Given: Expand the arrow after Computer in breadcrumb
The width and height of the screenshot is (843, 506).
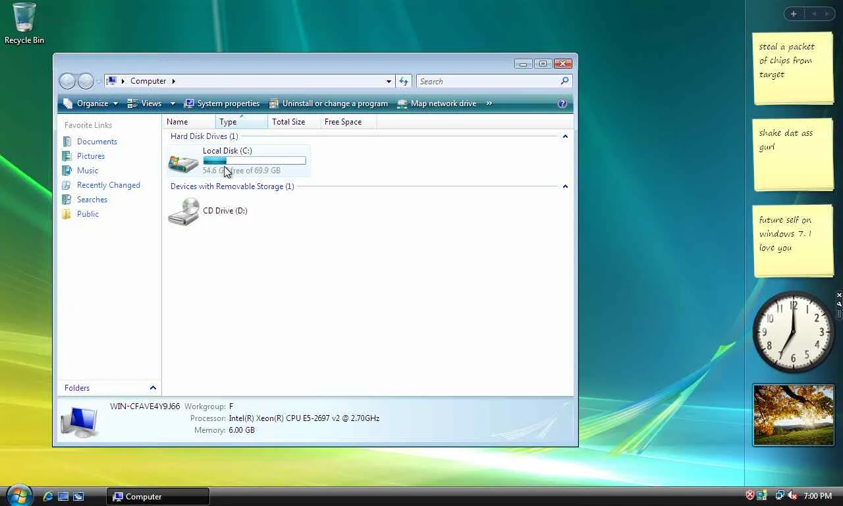Looking at the screenshot, I should (x=174, y=81).
